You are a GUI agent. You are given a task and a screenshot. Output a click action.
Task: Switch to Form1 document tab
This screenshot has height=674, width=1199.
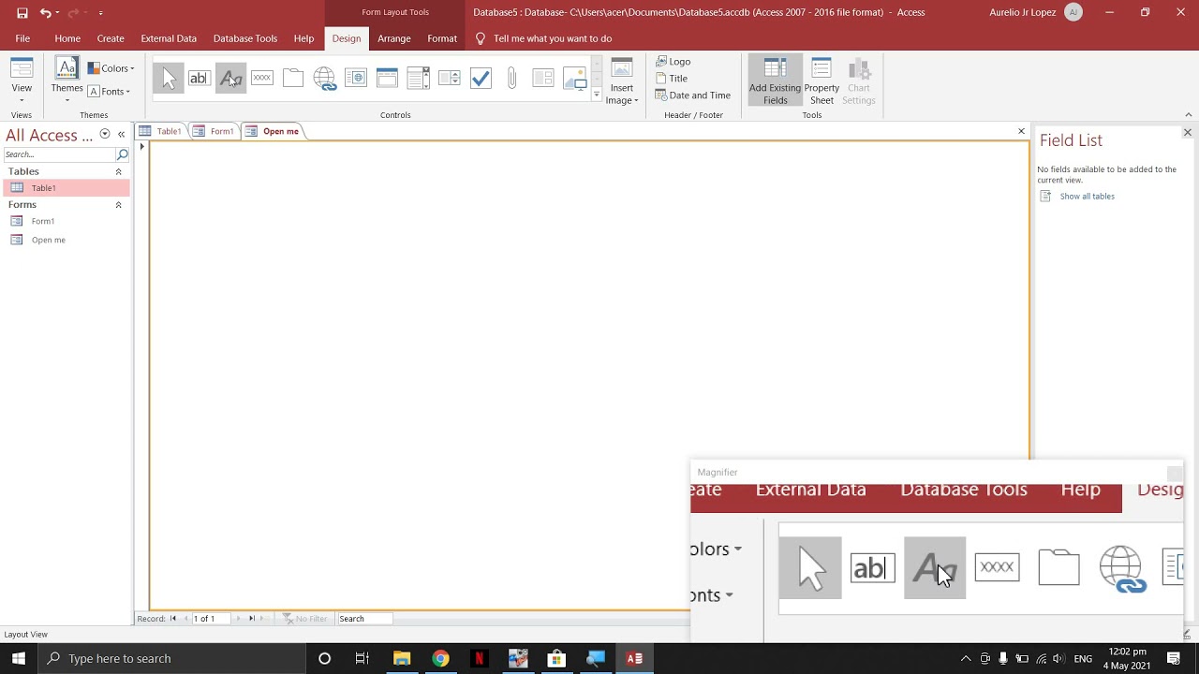(214, 131)
